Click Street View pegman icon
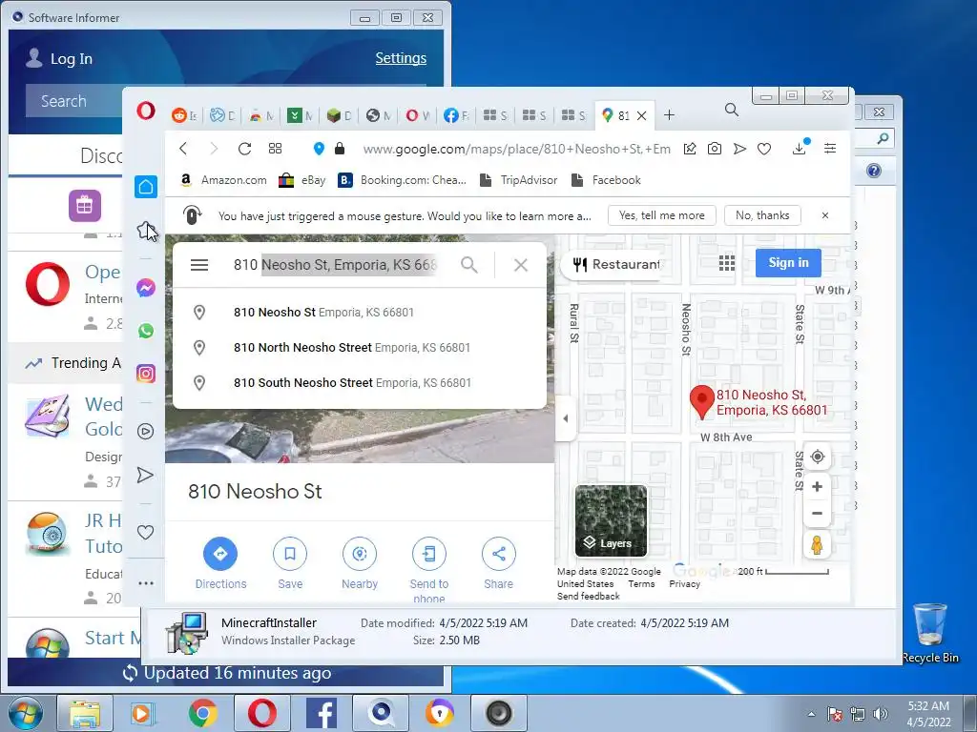Image resolution: width=977 pixels, height=732 pixels. (817, 545)
